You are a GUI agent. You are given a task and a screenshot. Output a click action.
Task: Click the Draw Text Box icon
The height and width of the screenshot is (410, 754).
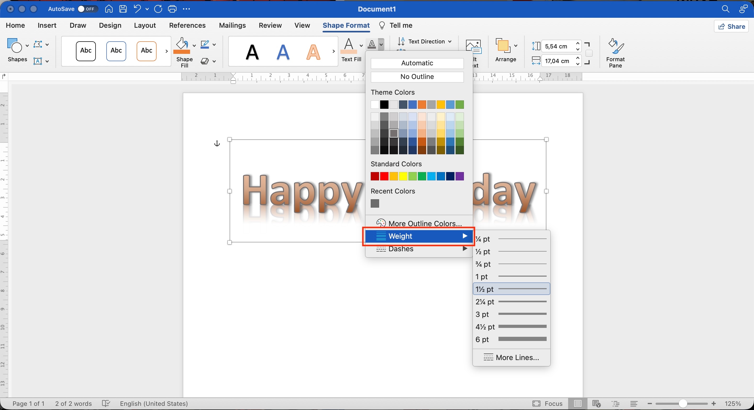click(x=38, y=61)
